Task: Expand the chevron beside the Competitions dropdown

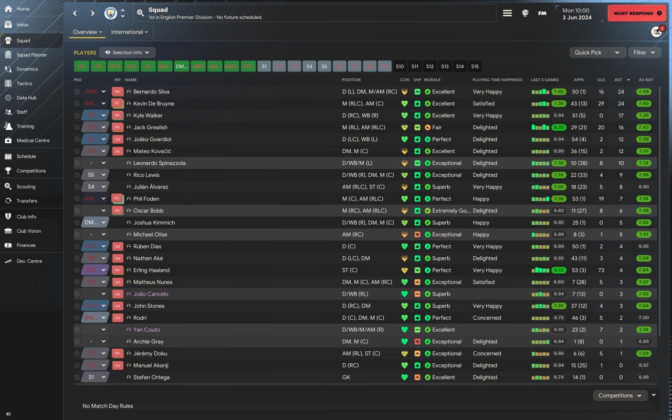Action: coord(654,395)
